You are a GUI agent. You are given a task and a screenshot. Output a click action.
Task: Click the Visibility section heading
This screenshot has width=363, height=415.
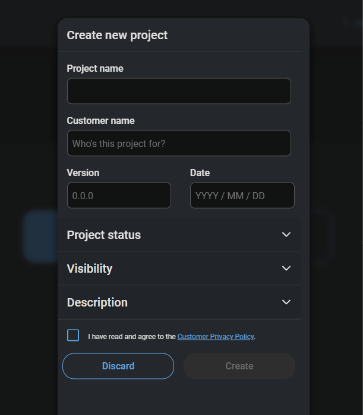[x=90, y=269]
